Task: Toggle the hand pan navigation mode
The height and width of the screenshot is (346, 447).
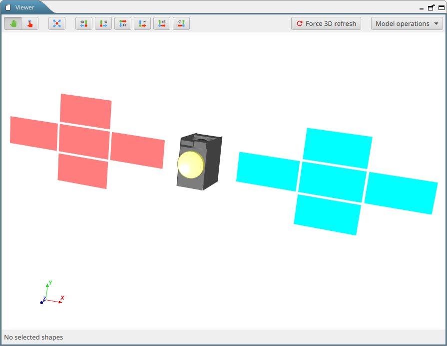Action: [12, 23]
